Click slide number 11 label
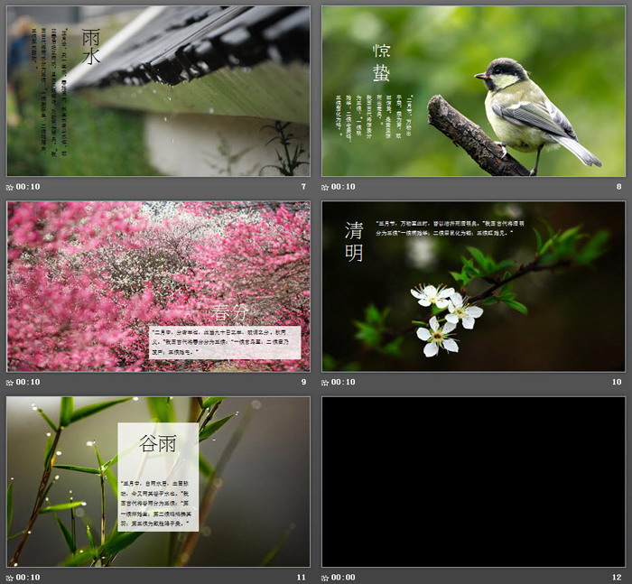The image size is (632, 584). (302, 577)
